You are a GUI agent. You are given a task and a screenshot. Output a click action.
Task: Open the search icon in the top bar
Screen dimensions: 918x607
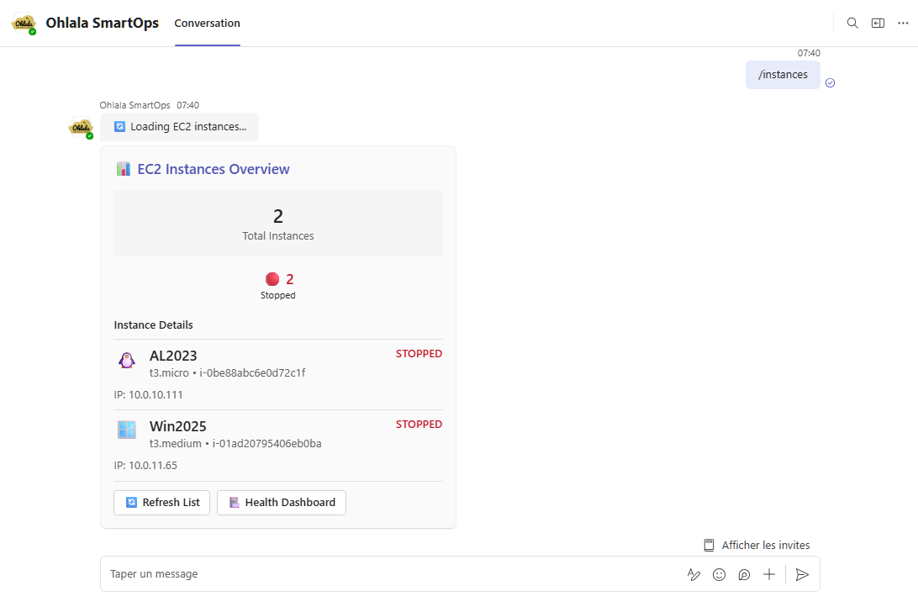tap(852, 23)
